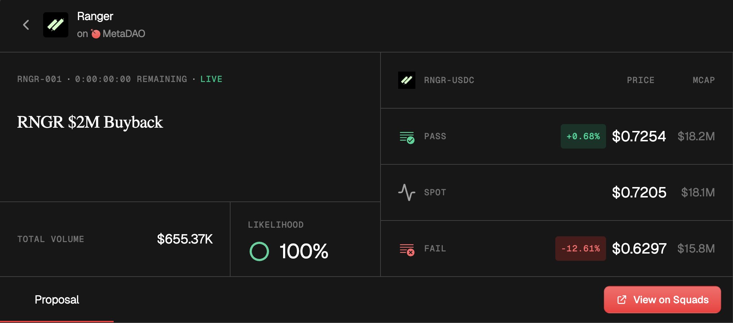This screenshot has width=733, height=323.
Task: Click the SPOT pulse line icon
Action: pyautogui.click(x=406, y=192)
